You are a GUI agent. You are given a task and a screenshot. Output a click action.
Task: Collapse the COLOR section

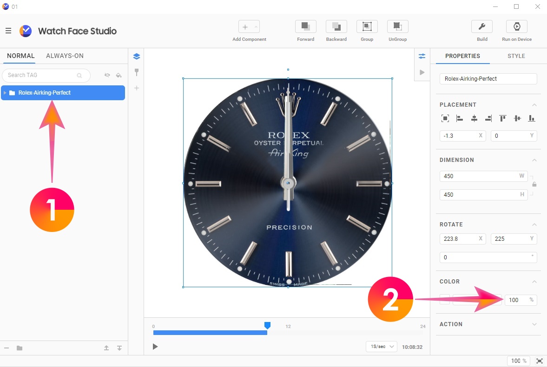534,282
